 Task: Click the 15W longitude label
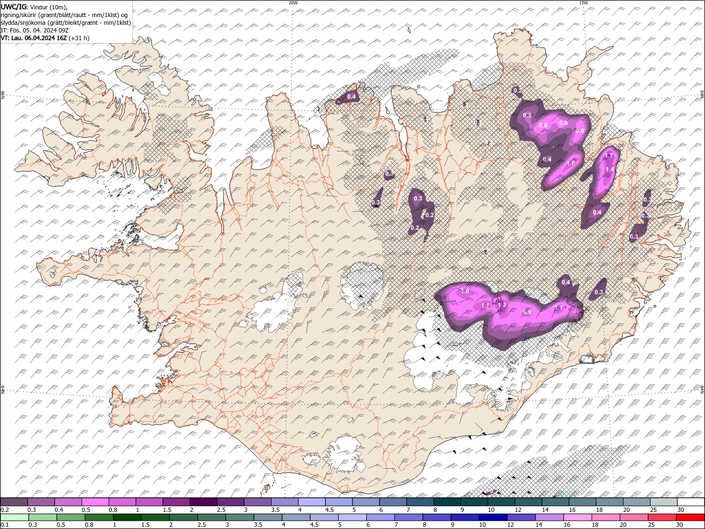pyautogui.click(x=583, y=3)
